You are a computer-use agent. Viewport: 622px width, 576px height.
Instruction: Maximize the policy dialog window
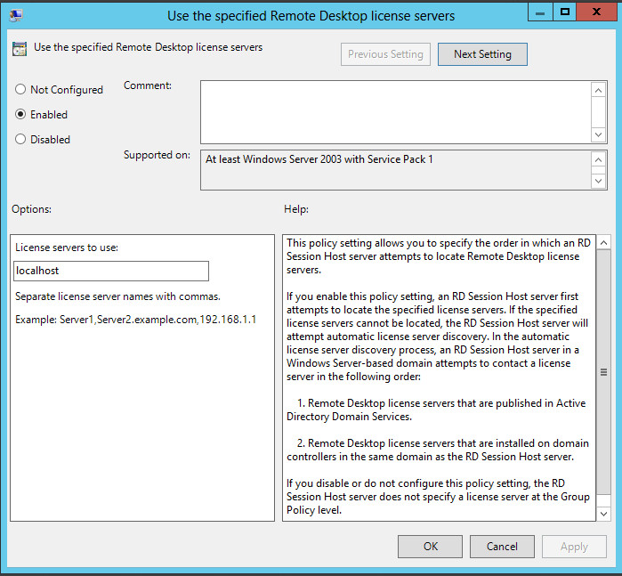(x=565, y=12)
